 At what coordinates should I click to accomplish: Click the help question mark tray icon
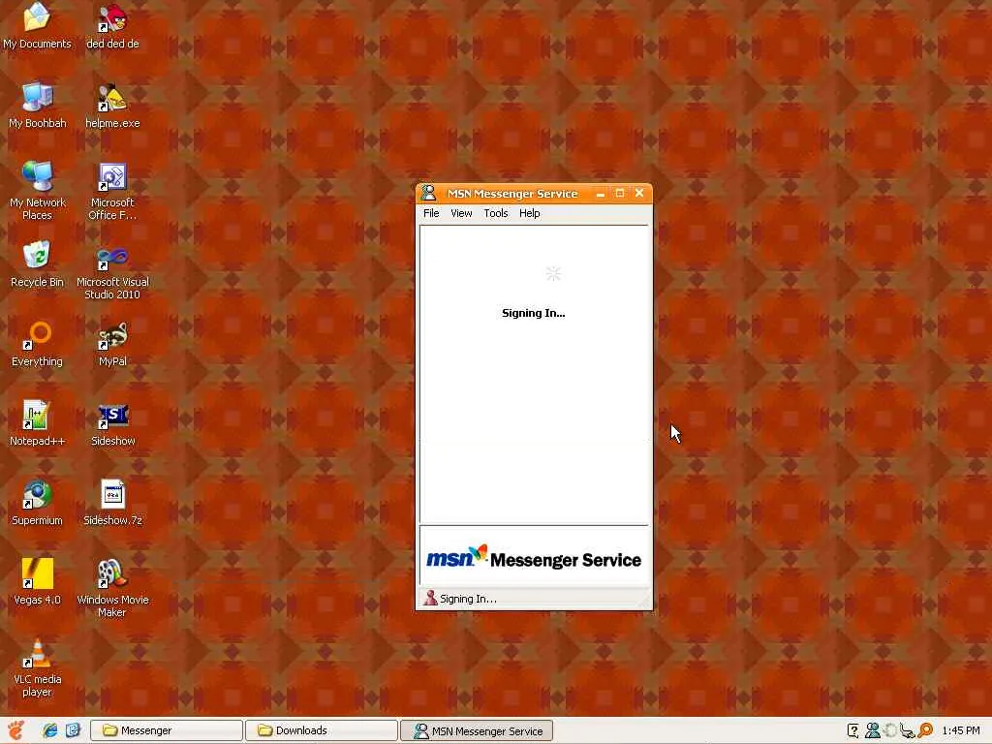pyautogui.click(x=852, y=730)
